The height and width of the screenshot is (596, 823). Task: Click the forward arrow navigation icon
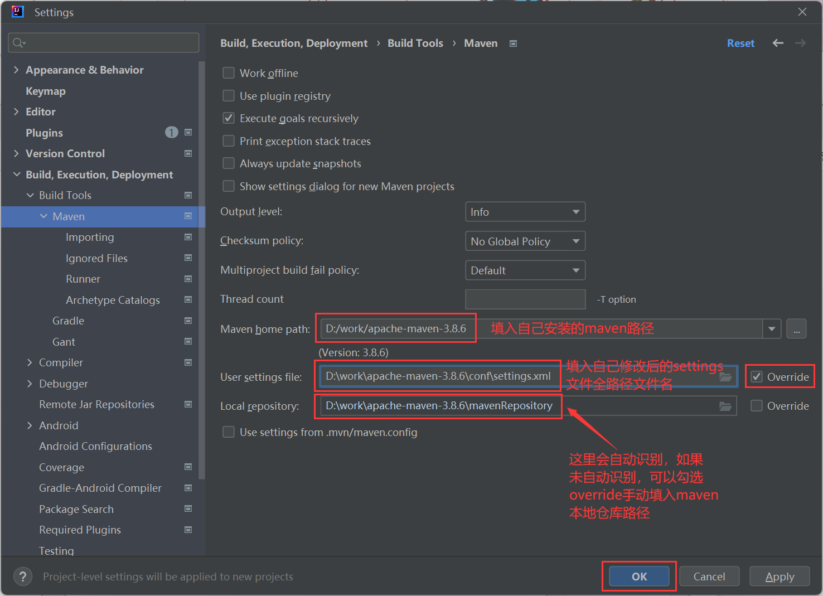pos(800,43)
